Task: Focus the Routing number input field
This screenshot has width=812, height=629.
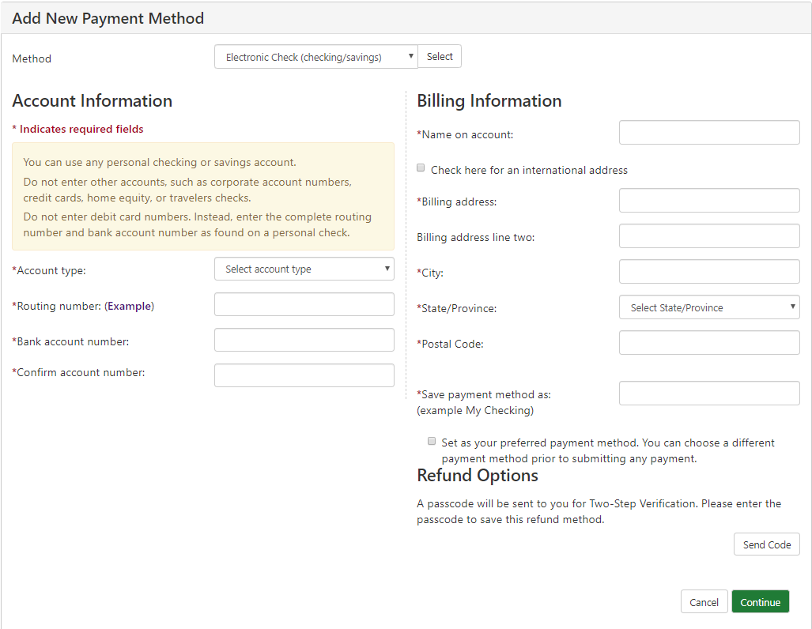Action: pyautogui.click(x=304, y=304)
